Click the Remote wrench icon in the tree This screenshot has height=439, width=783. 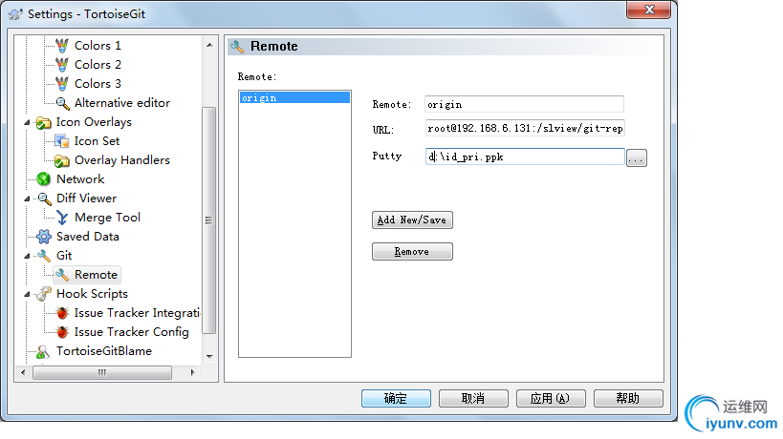(x=62, y=275)
